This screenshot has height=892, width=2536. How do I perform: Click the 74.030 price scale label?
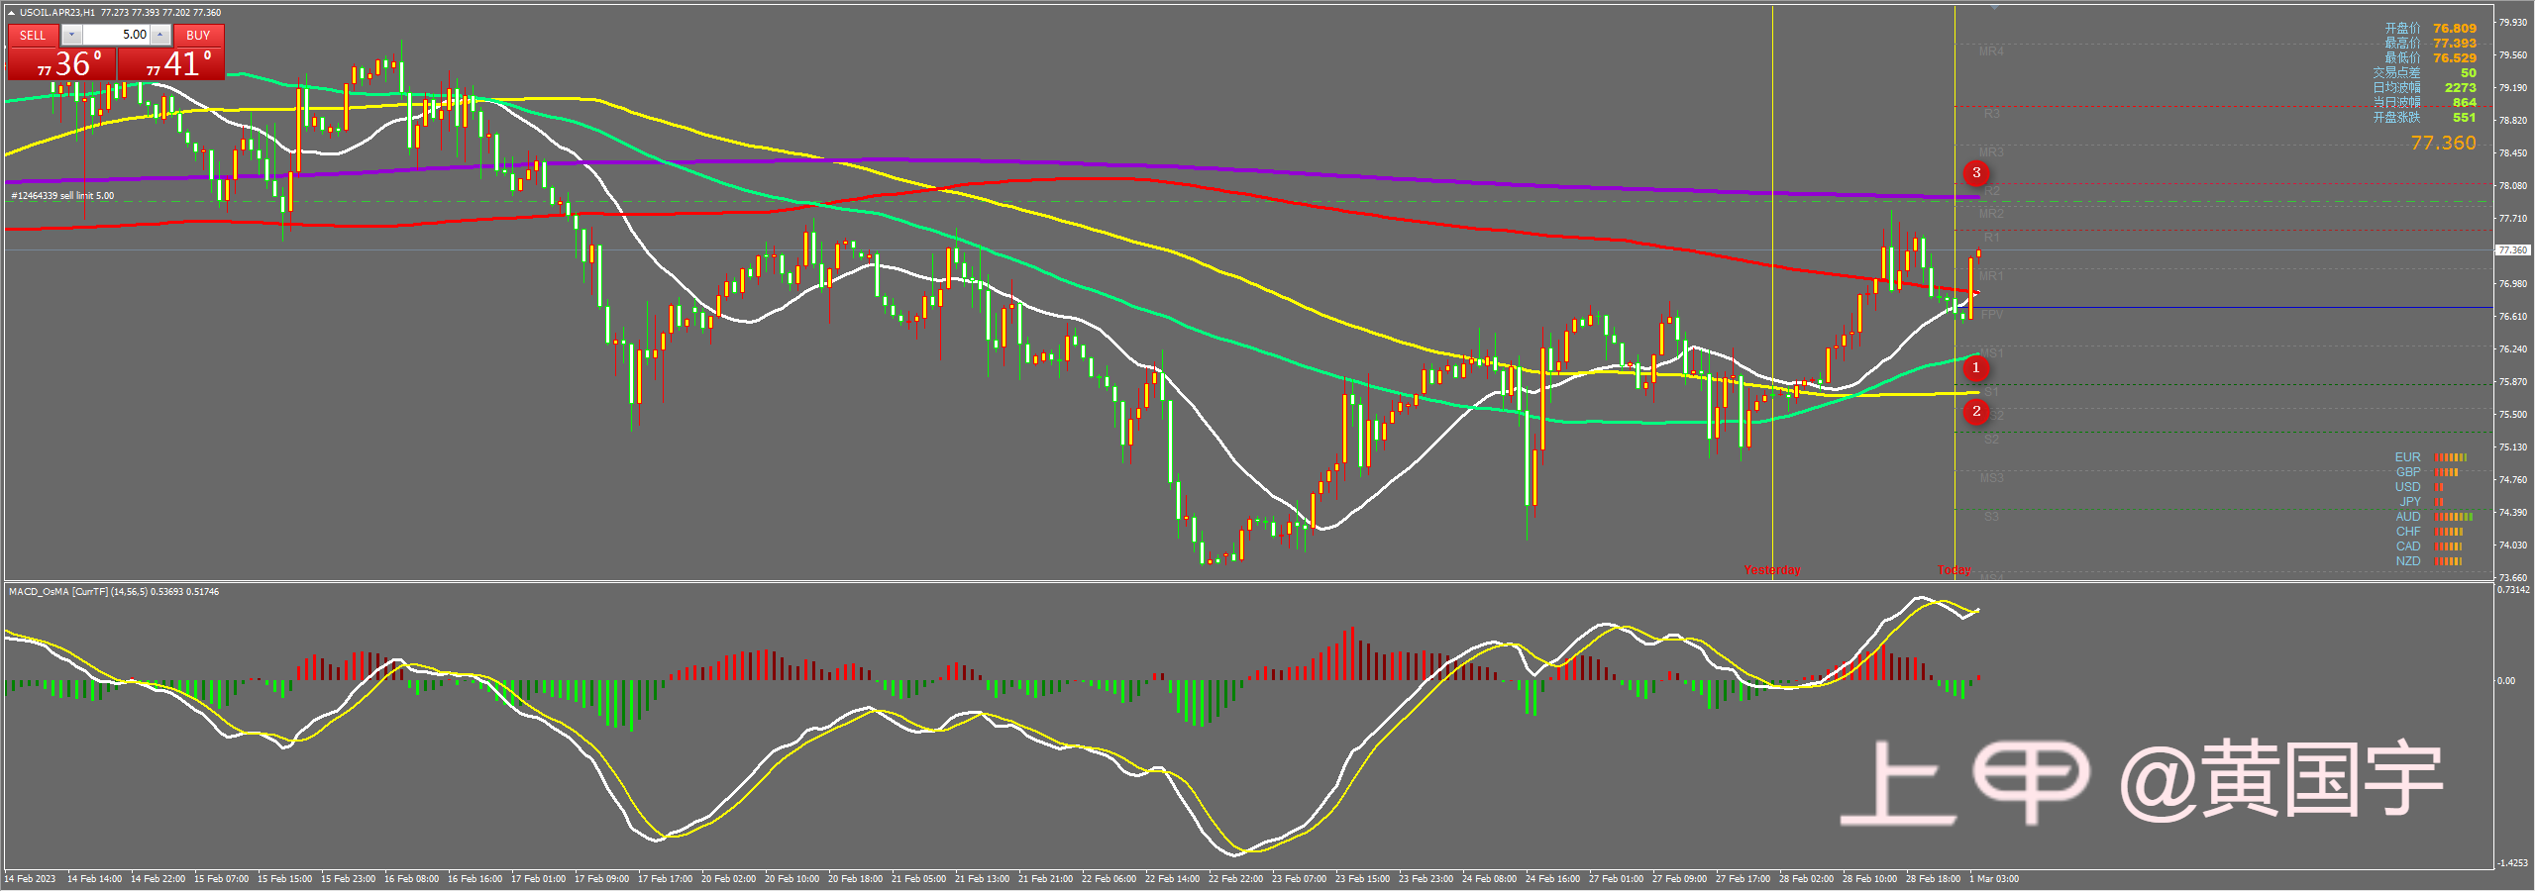tap(2513, 545)
